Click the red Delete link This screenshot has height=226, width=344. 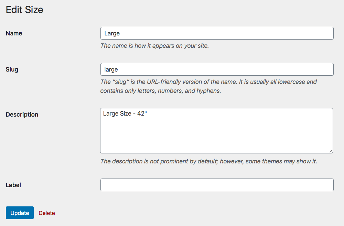click(x=47, y=213)
